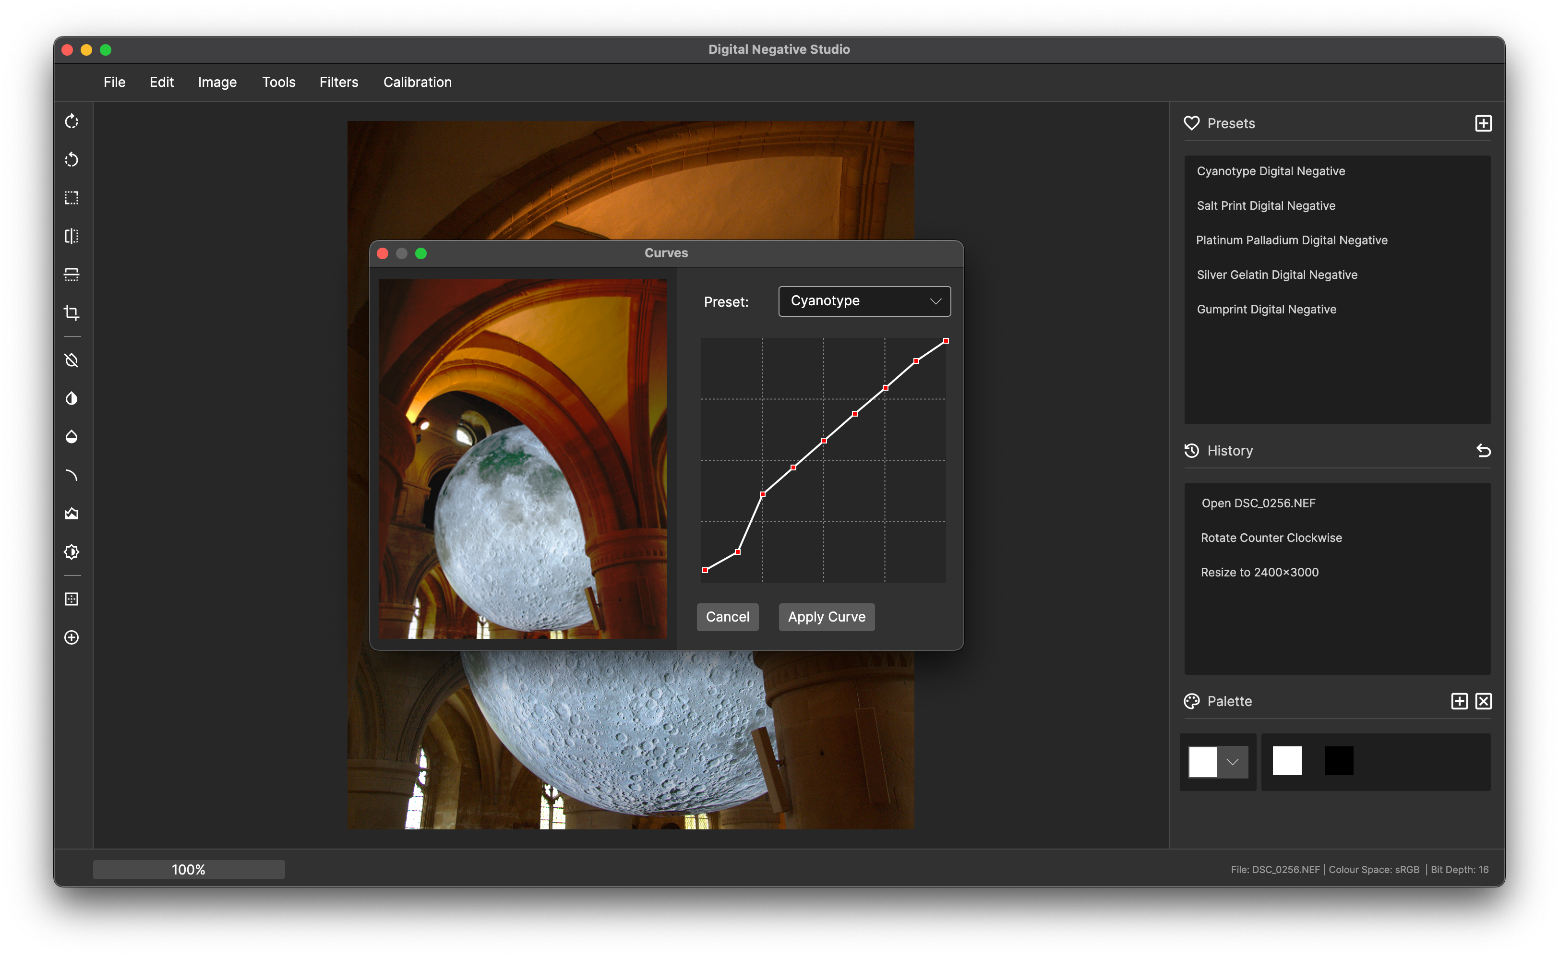The image size is (1559, 958).
Task: Click the remove palette colour X icon
Action: [1483, 701]
